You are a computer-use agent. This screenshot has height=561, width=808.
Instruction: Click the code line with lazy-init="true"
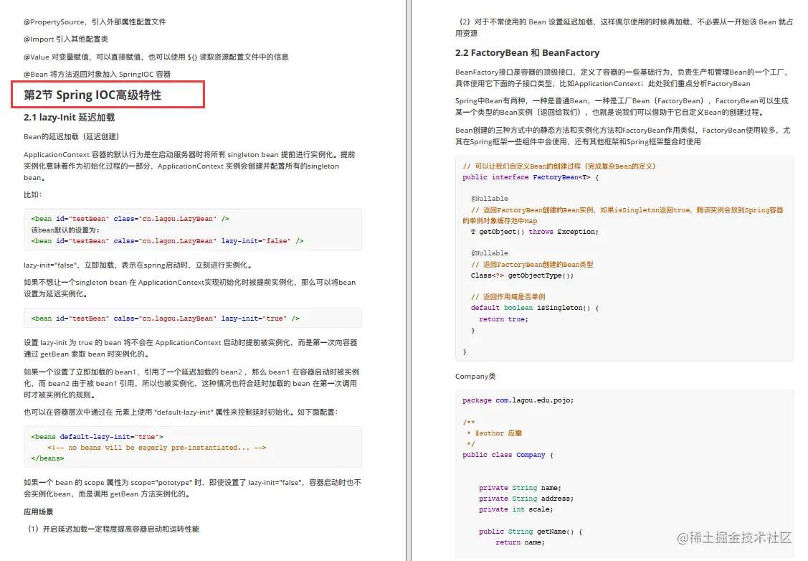[x=166, y=319]
